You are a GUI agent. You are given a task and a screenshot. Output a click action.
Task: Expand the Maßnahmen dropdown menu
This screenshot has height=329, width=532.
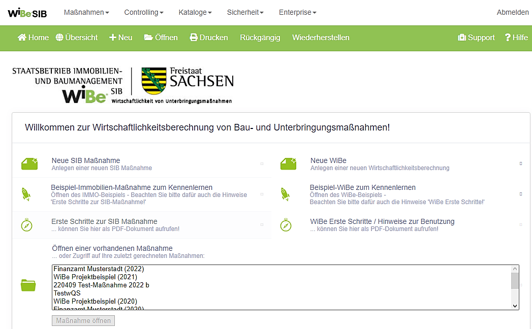point(86,12)
